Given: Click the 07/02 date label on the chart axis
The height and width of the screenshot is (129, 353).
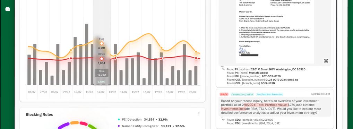Looking at the screenshot, I should point(43,92).
